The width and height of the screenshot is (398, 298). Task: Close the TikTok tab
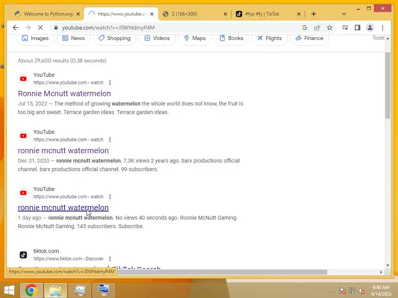pyautogui.click(x=299, y=14)
